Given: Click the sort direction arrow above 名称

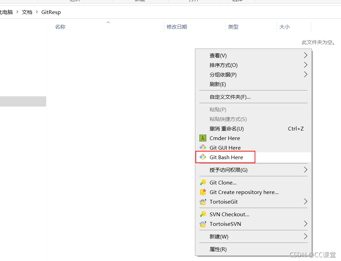Looking at the screenshot, I should (108, 22).
